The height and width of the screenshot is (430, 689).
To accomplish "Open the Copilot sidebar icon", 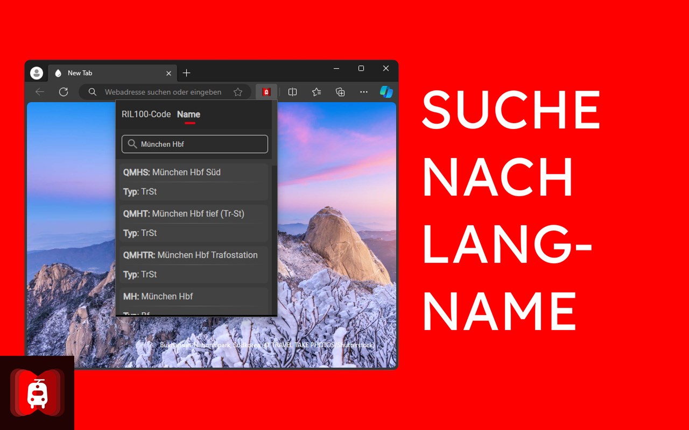I will point(386,92).
